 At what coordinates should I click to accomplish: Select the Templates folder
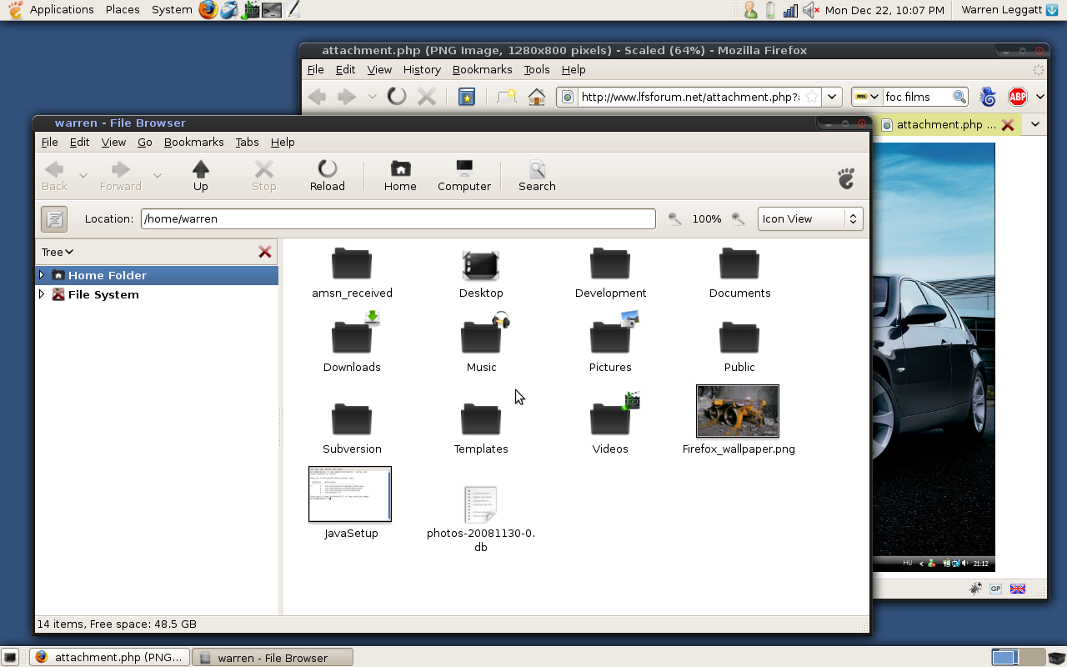pos(481,427)
